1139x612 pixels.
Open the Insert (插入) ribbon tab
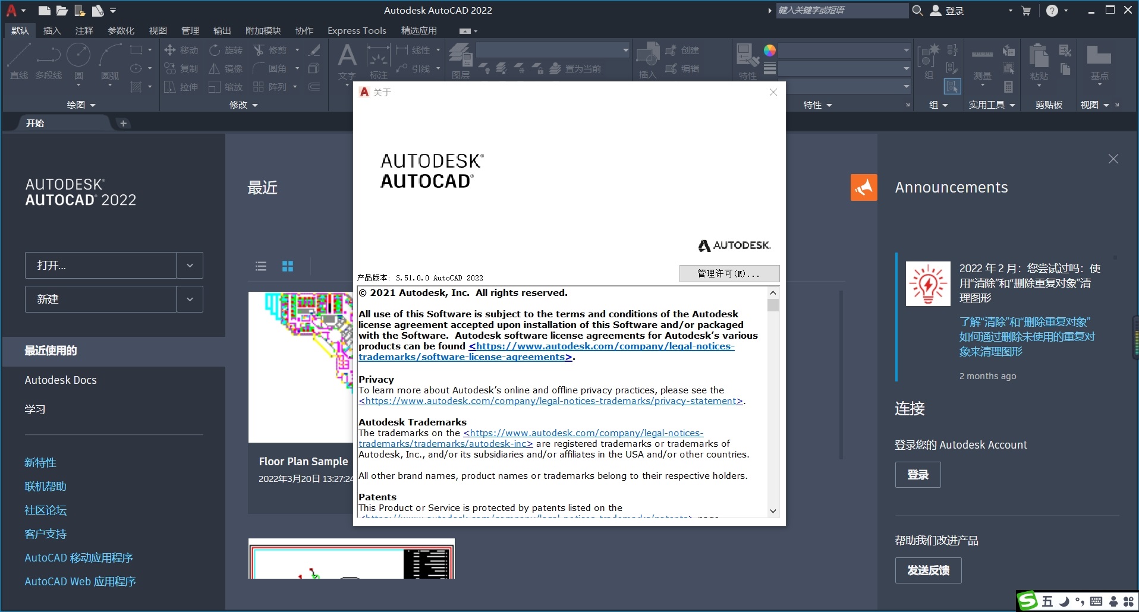[52, 30]
